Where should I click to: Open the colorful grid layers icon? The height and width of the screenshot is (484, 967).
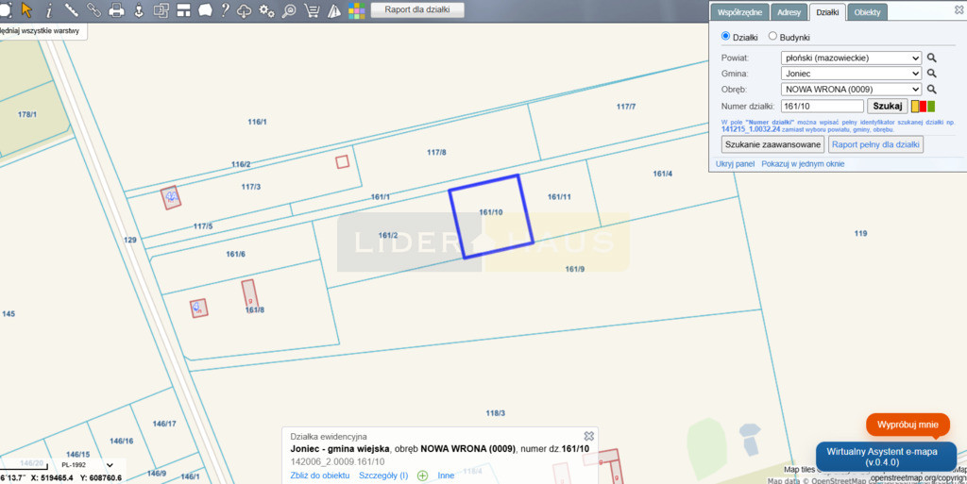[356, 9]
